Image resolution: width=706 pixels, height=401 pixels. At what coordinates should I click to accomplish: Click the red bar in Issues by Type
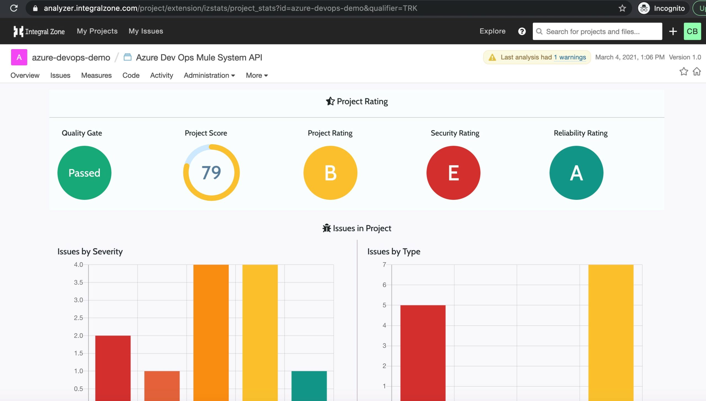pyautogui.click(x=423, y=353)
